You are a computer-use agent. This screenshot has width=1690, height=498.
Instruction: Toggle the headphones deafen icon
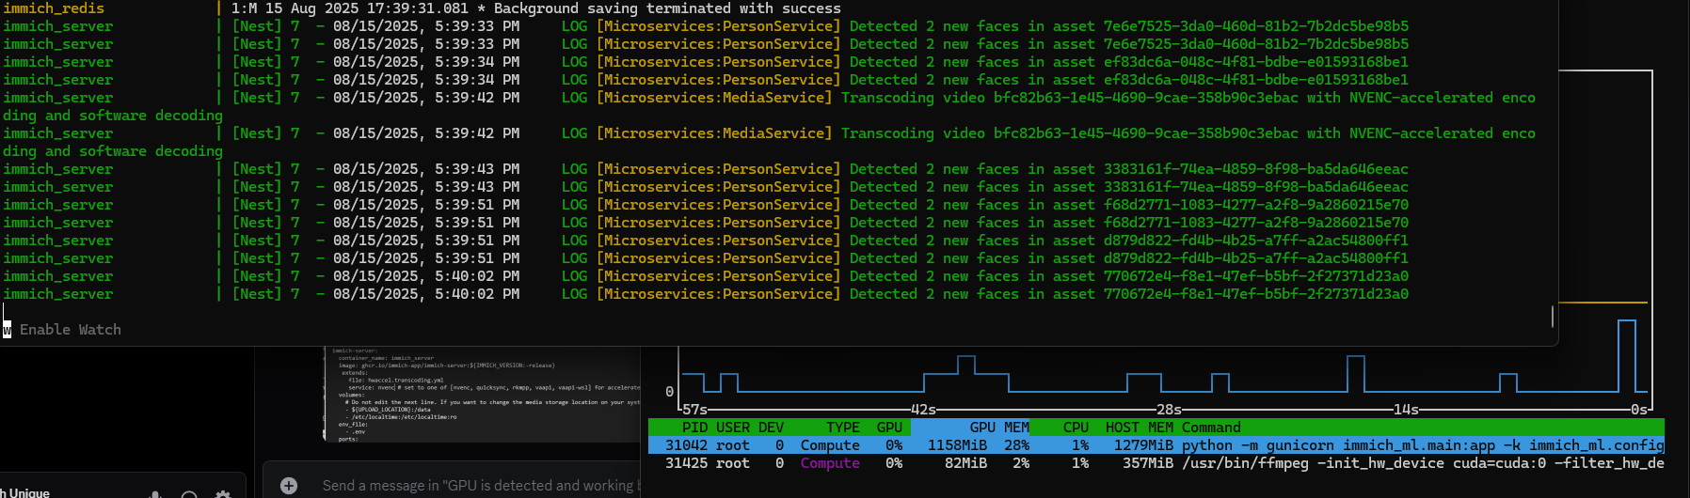[189, 494]
